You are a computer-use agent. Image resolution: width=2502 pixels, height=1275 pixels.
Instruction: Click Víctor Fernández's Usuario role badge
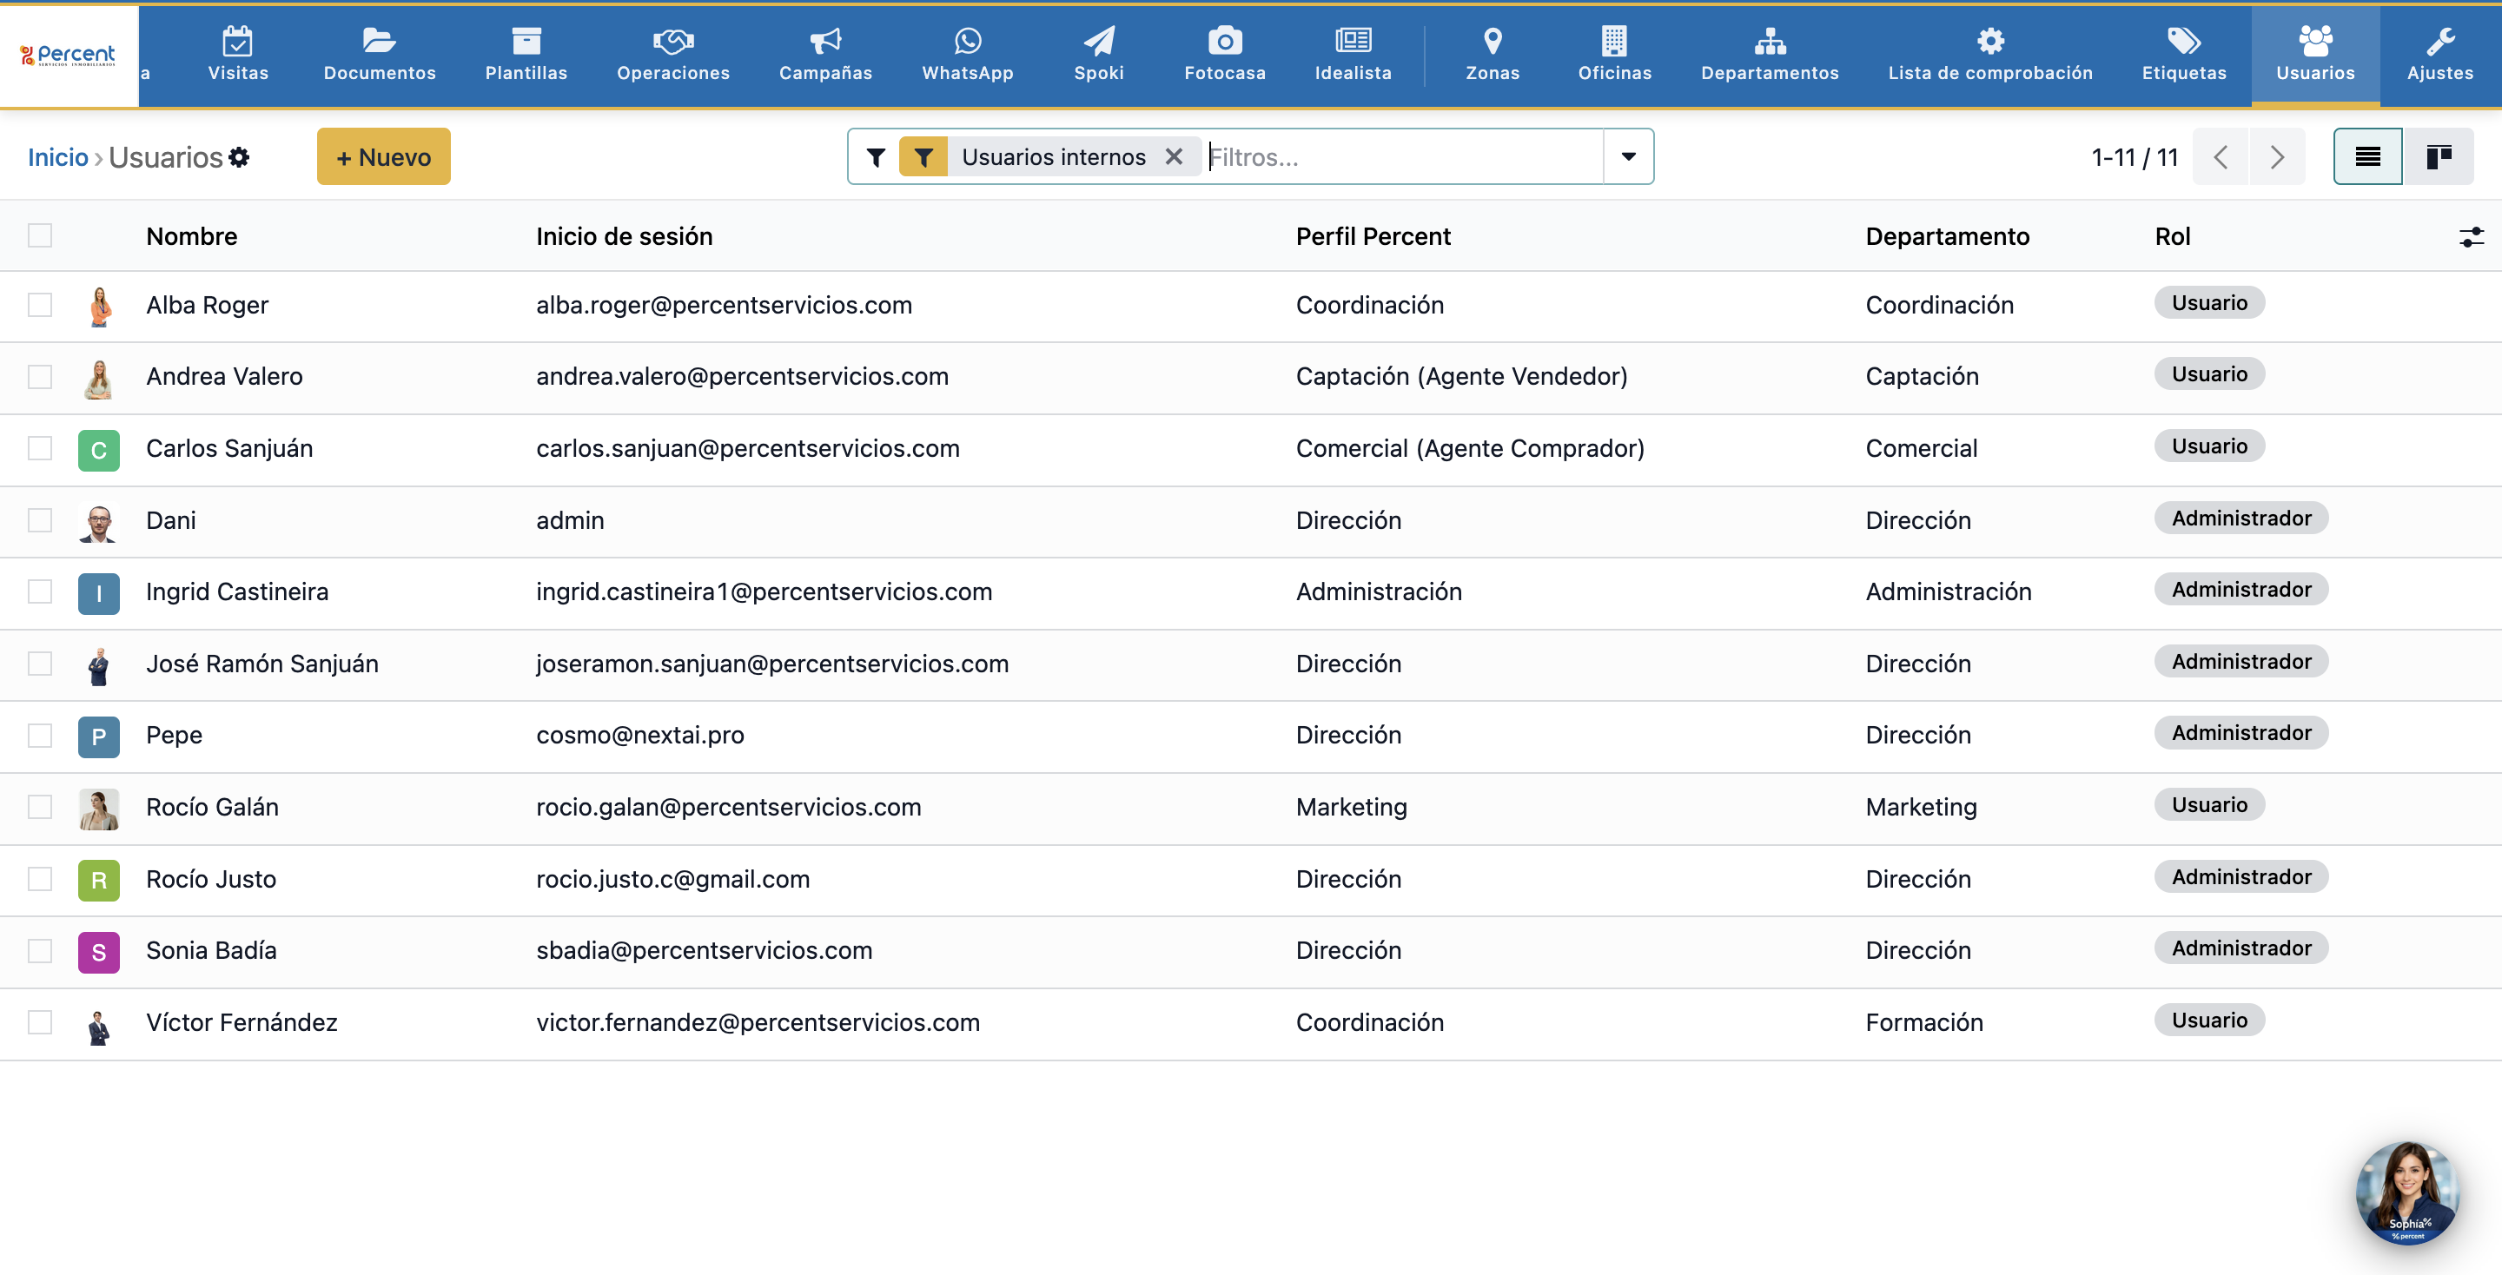point(2208,1020)
